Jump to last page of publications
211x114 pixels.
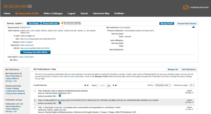click(116, 85)
